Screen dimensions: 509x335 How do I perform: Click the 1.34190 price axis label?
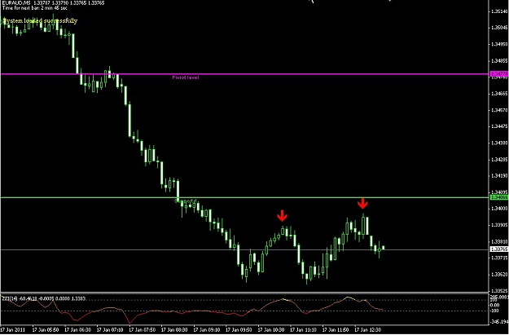pyautogui.click(x=499, y=176)
